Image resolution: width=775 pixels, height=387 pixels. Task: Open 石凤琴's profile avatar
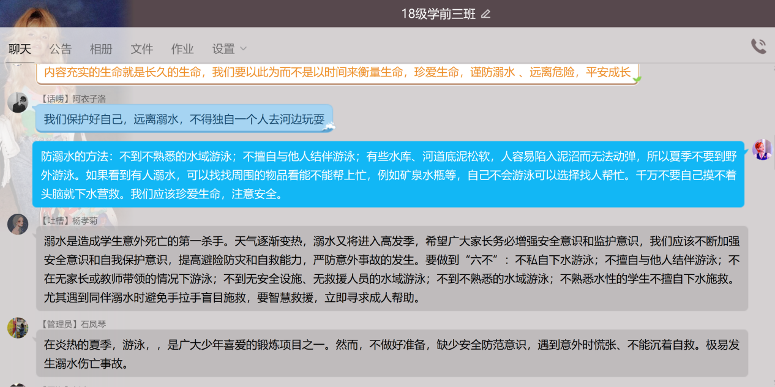click(x=18, y=328)
